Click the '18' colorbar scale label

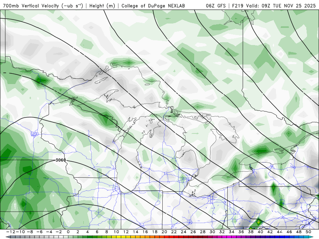pyautogui.click(x=155, y=232)
